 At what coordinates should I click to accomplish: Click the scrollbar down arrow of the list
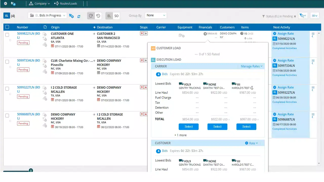pyautogui.click(x=319, y=164)
